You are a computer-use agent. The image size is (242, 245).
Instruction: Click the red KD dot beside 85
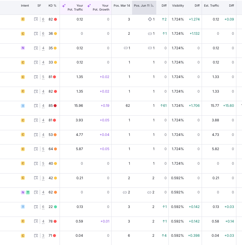(x=55, y=106)
